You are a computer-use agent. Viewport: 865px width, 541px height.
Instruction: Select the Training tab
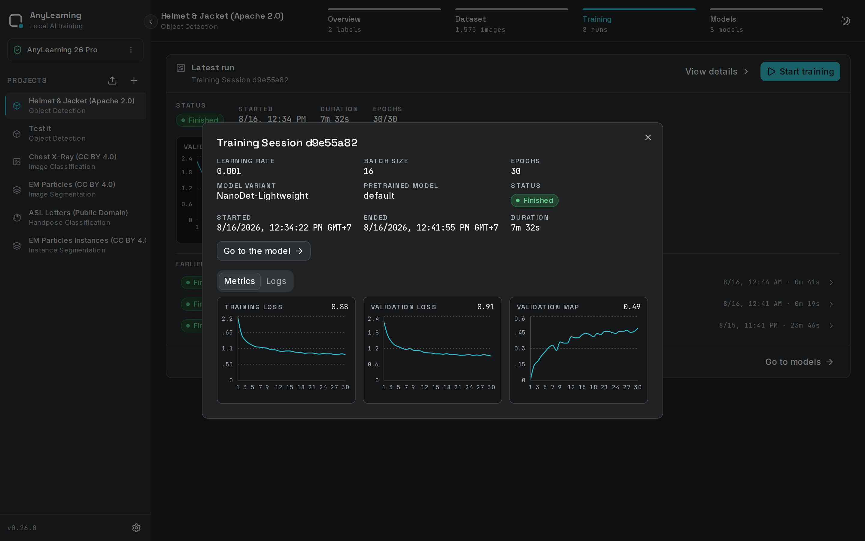point(639,21)
